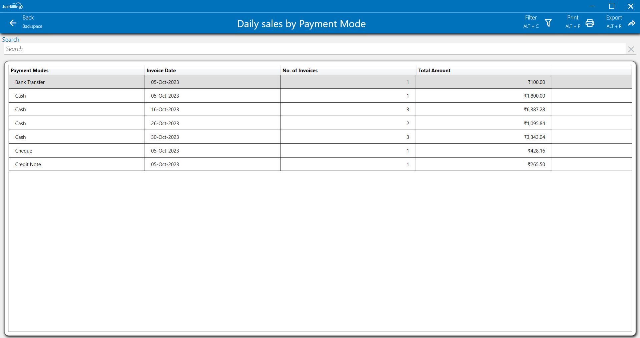Click the JustBilling logo
This screenshot has height=338, width=640.
pyautogui.click(x=12, y=6)
